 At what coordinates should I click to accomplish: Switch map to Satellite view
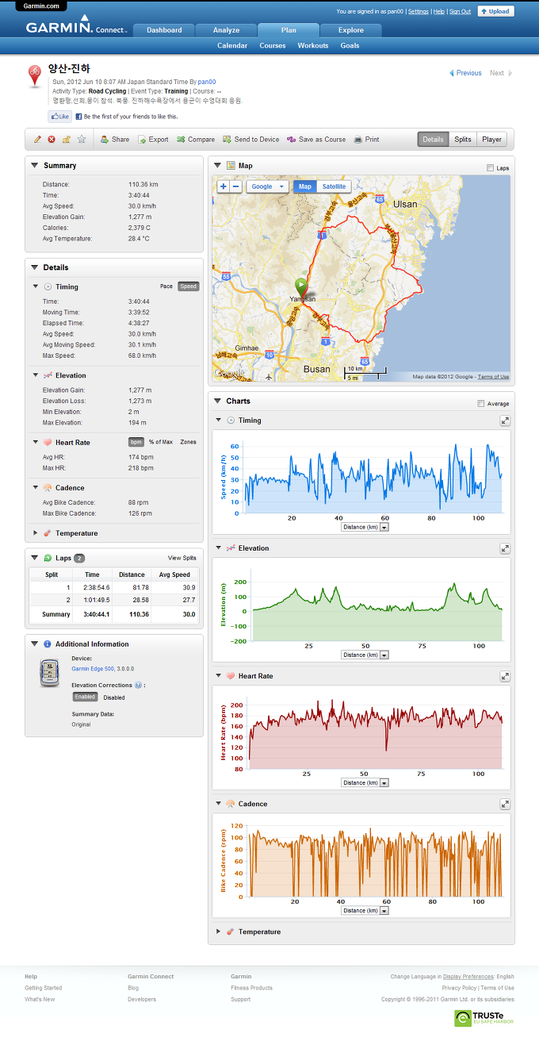click(x=334, y=186)
